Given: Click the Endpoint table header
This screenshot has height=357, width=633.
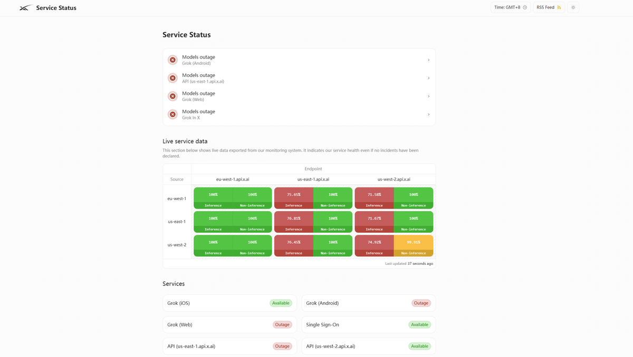Looking at the screenshot, I should tap(313, 169).
